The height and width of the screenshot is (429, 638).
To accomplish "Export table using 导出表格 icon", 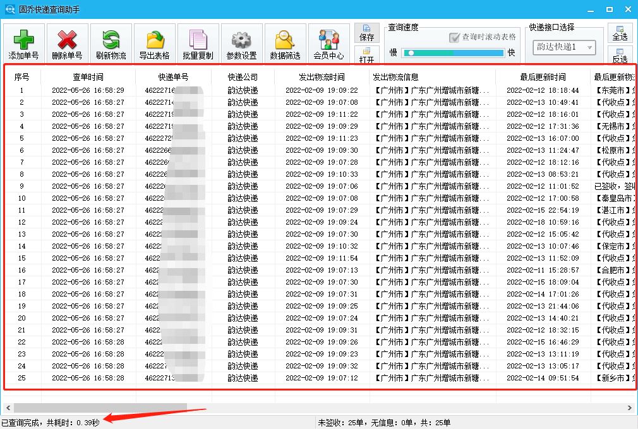I will pyautogui.click(x=155, y=39).
